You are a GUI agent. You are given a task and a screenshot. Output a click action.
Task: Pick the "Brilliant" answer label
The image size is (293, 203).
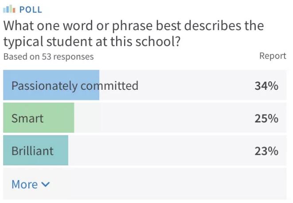click(x=32, y=151)
